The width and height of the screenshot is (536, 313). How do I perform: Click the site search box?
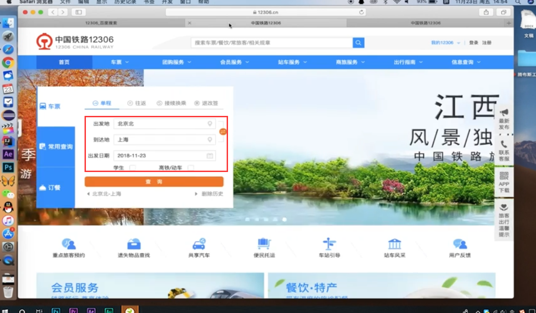pyautogui.click(x=272, y=43)
